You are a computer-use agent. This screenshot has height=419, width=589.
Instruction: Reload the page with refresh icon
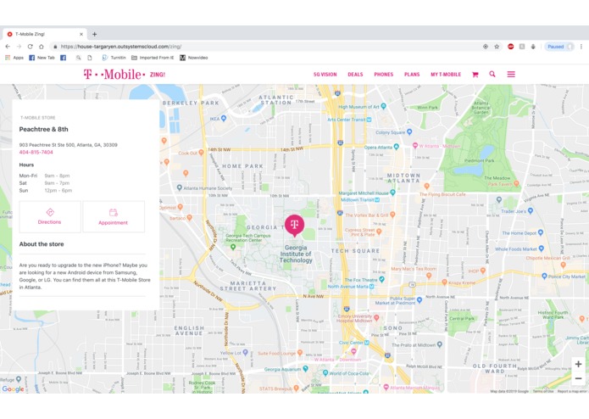point(30,47)
